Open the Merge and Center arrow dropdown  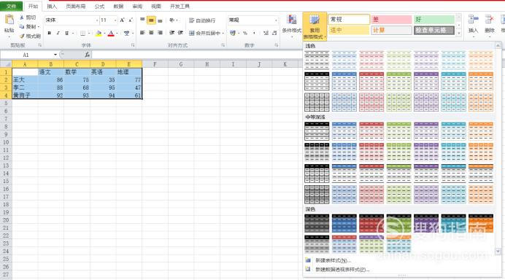pyautogui.click(x=223, y=33)
